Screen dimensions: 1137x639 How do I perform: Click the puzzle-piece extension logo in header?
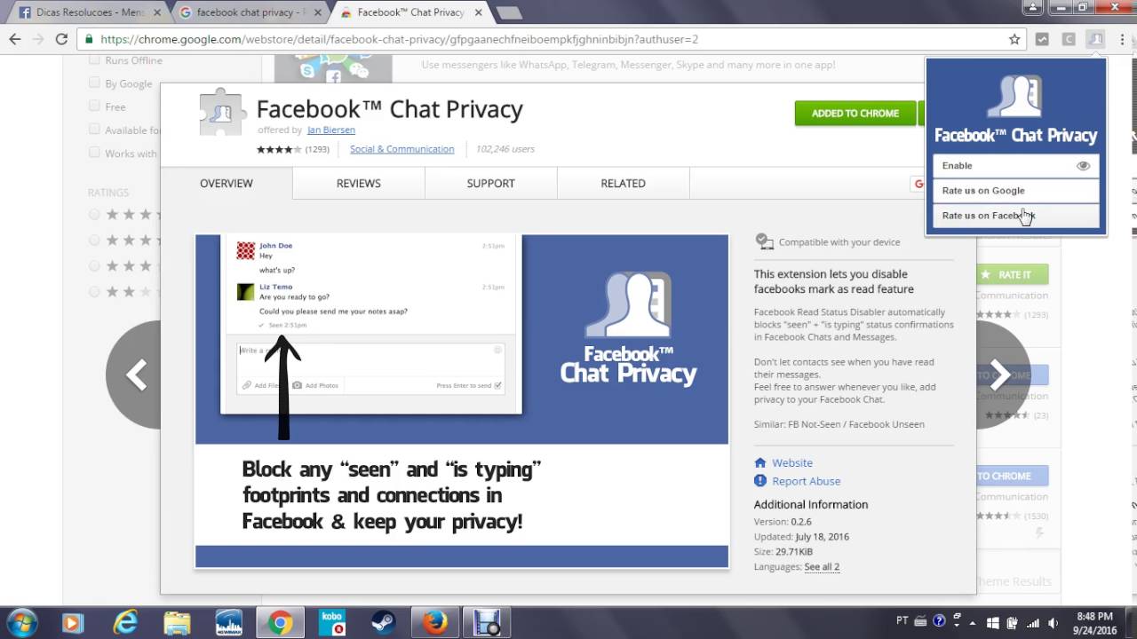coord(222,114)
